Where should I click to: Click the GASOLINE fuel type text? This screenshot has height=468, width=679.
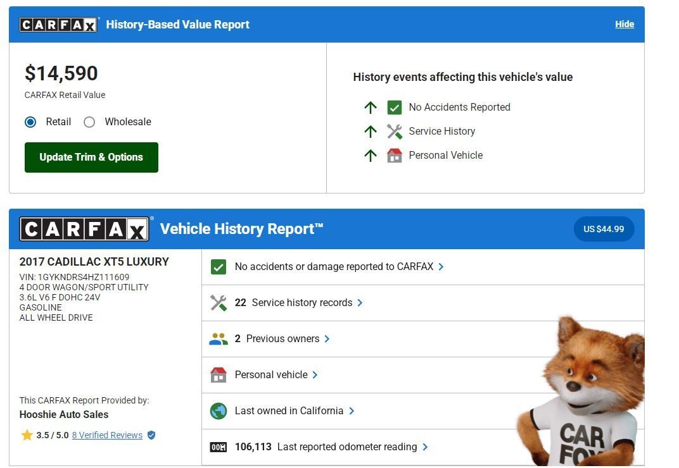click(41, 307)
